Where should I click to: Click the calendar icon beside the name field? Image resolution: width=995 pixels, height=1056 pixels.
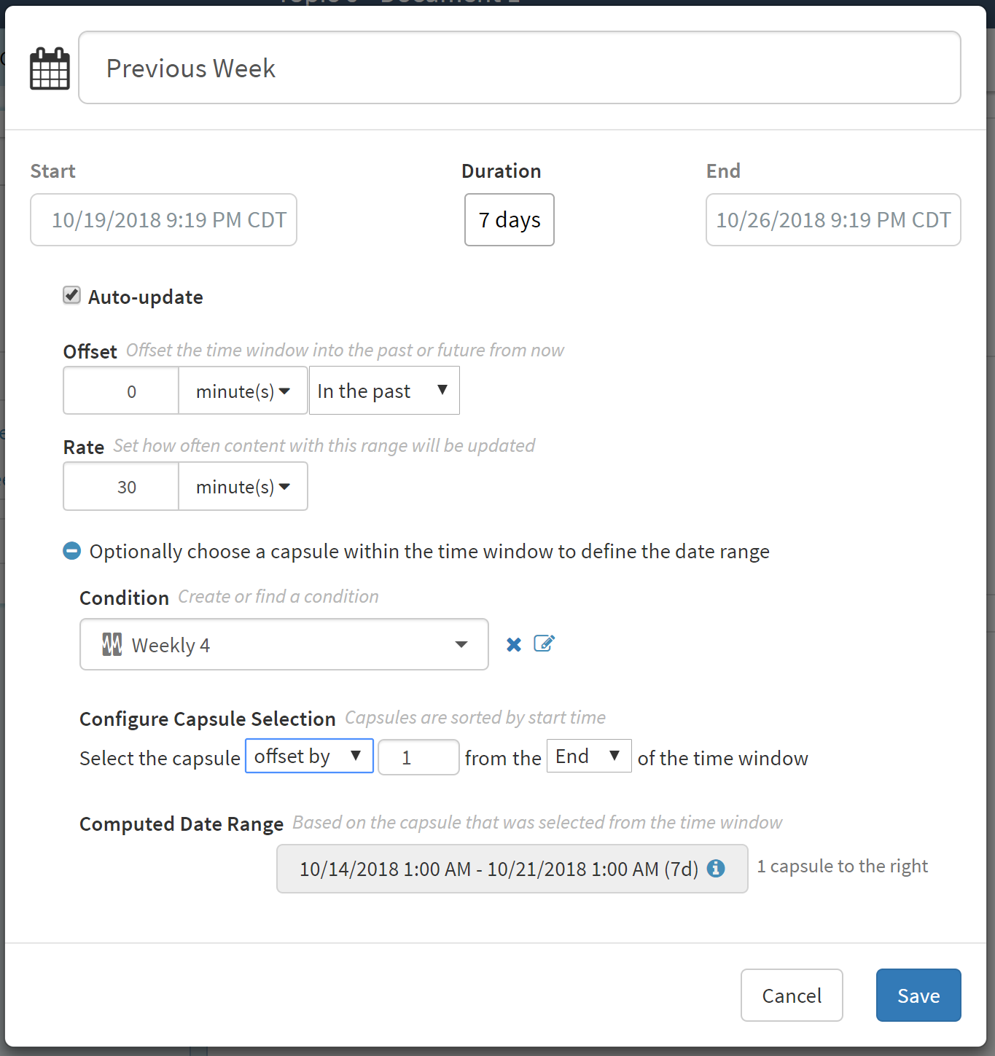50,69
